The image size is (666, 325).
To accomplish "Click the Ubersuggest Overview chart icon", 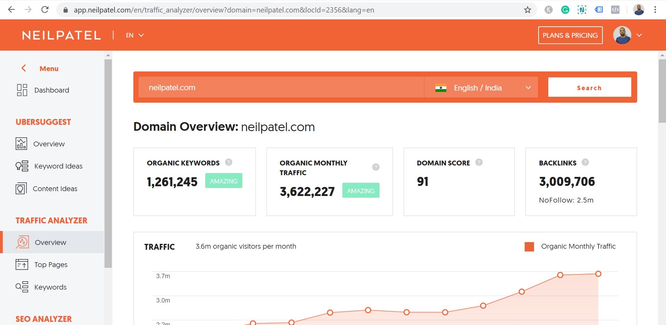I will 21,144.
